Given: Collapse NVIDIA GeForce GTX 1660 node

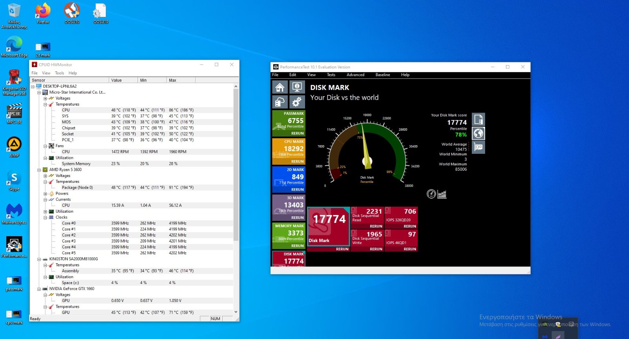Looking at the screenshot, I should pos(39,289).
